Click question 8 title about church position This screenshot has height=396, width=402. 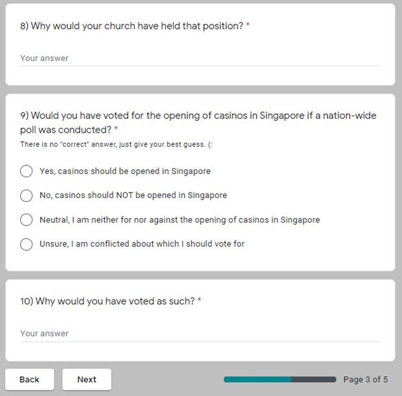tap(132, 26)
